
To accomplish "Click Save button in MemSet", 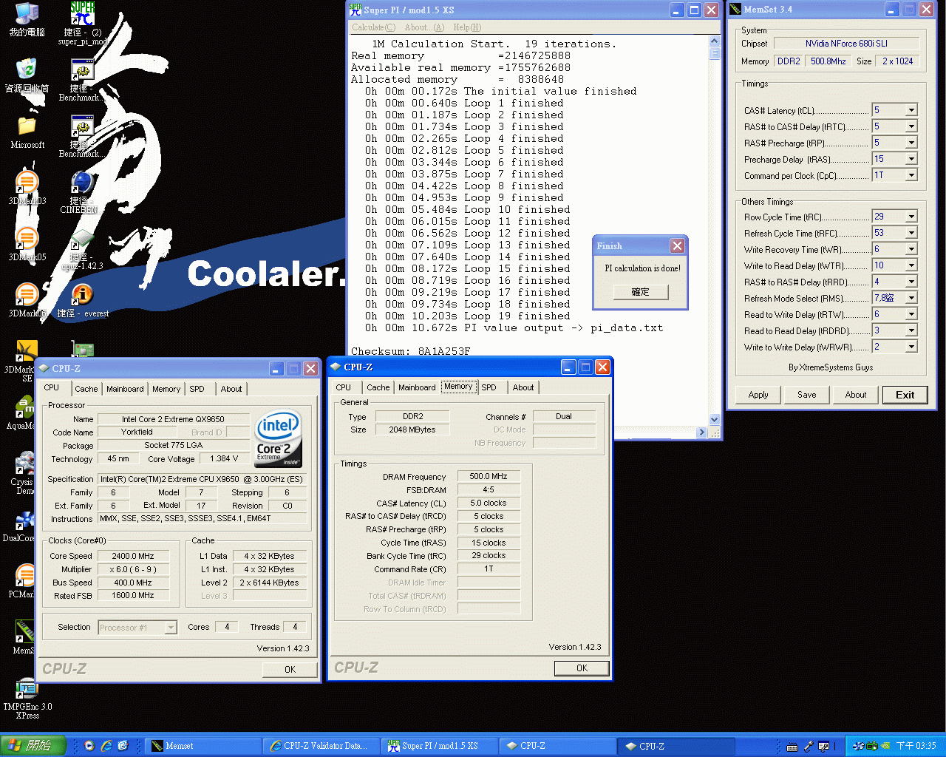I will (x=807, y=395).
